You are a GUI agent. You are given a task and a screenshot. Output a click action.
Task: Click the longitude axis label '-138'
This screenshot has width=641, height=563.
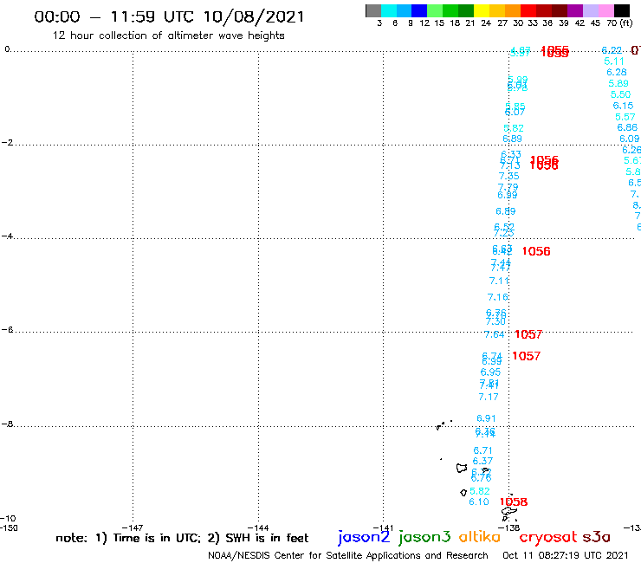(x=509, y=528)
